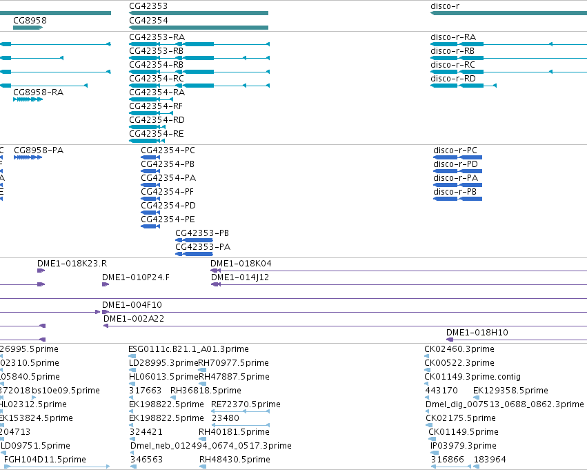Click the CG42353-RB transcript label
The width and height of the screenshot is (587, 470).
(156, 51)
